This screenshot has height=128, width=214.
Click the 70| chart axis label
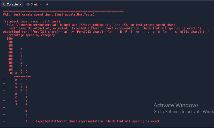click(11, 49)
